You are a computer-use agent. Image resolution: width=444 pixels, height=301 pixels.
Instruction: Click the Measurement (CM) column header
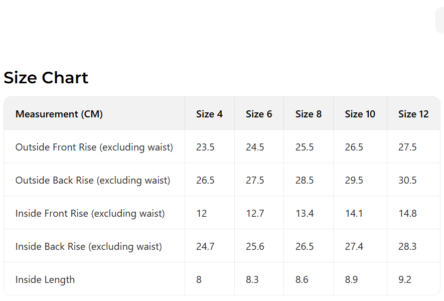point(59,114)
